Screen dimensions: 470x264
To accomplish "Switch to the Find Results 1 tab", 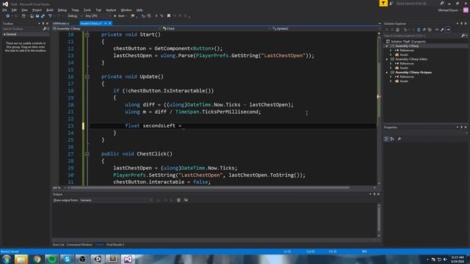I will point(115,244).
